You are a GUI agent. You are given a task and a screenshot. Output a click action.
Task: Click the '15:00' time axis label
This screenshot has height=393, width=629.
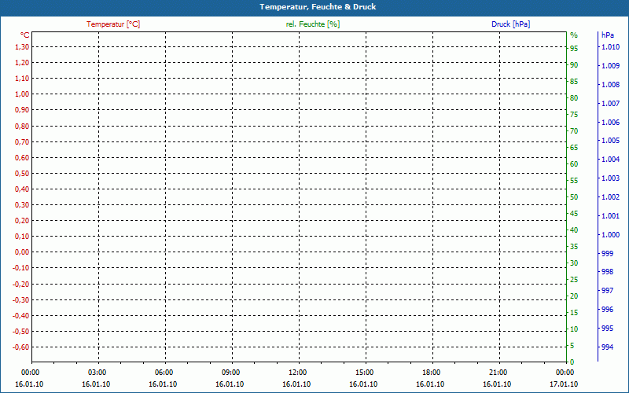click(364, 373)
